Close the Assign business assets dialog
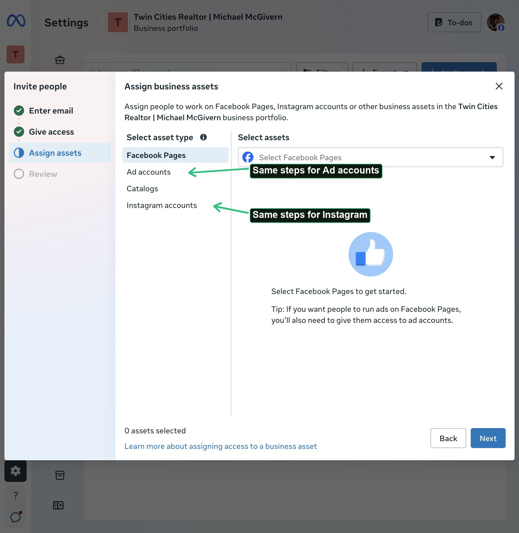This screenshot has height=533, width=519. pos(499,86)
